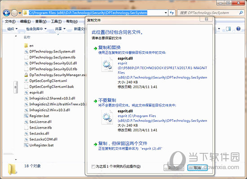The width and height of the screenshot is (247, 179).
Task: Select DptSecConfigClient.xml file icon
Action: (x=26, y=81)
